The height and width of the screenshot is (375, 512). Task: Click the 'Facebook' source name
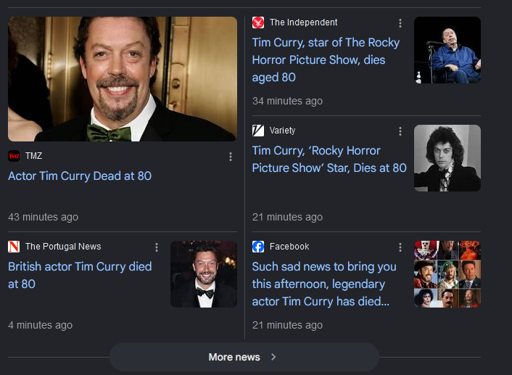coord(289,247)
